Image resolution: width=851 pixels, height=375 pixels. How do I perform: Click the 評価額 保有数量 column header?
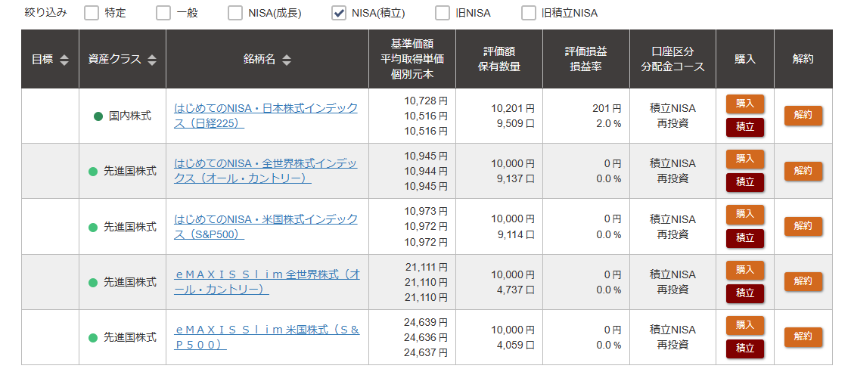click(499, 59)
